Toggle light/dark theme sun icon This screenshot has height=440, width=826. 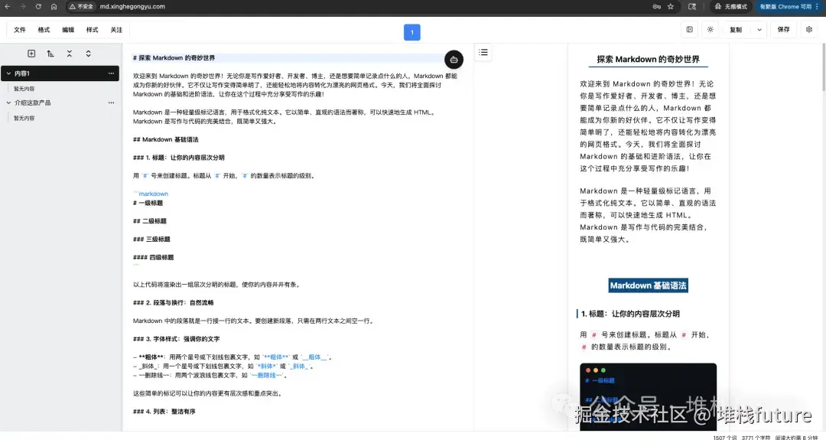(x=710, y=30)
